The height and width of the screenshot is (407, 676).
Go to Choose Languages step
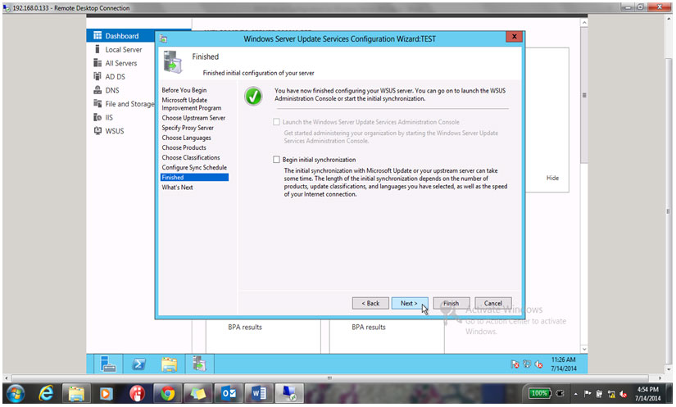(x=186, y=138)
